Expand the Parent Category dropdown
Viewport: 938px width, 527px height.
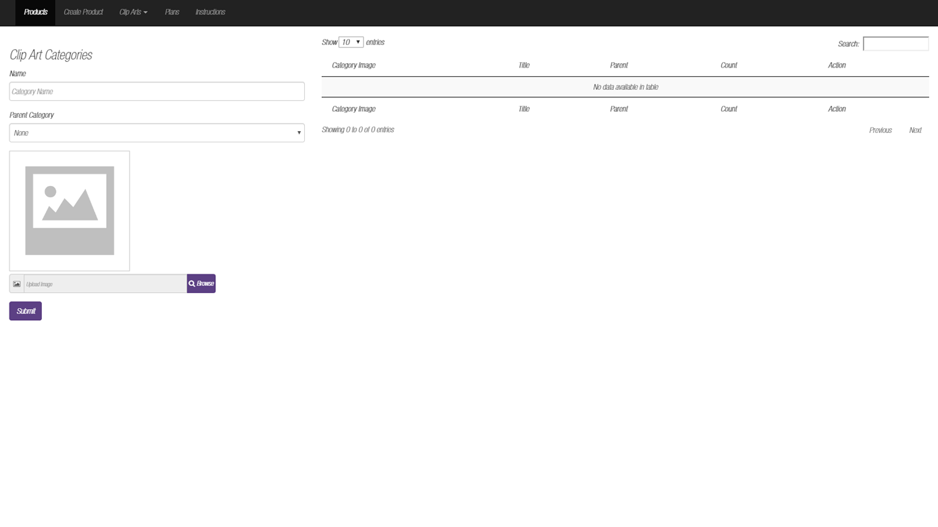157,133
